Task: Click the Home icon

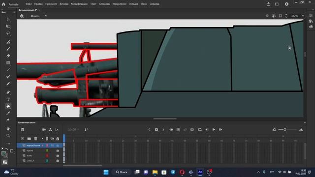Action: click(x=3, y=4)
